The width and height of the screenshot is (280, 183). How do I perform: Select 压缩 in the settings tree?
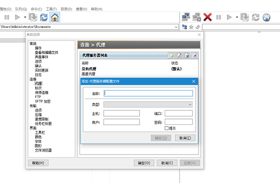pyautogui.click(x=38, y=115)
